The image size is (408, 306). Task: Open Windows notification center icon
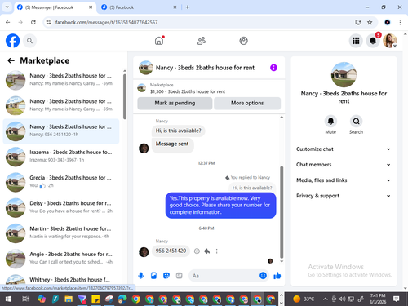(x=397, y=299)
